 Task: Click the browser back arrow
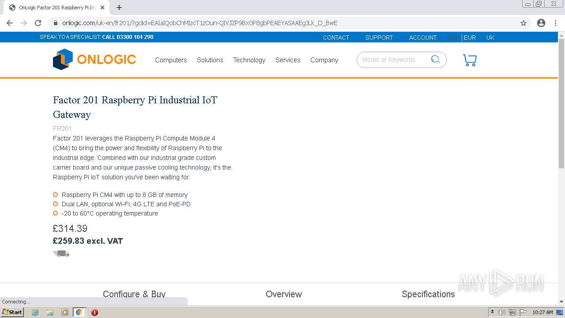(10, 23)
